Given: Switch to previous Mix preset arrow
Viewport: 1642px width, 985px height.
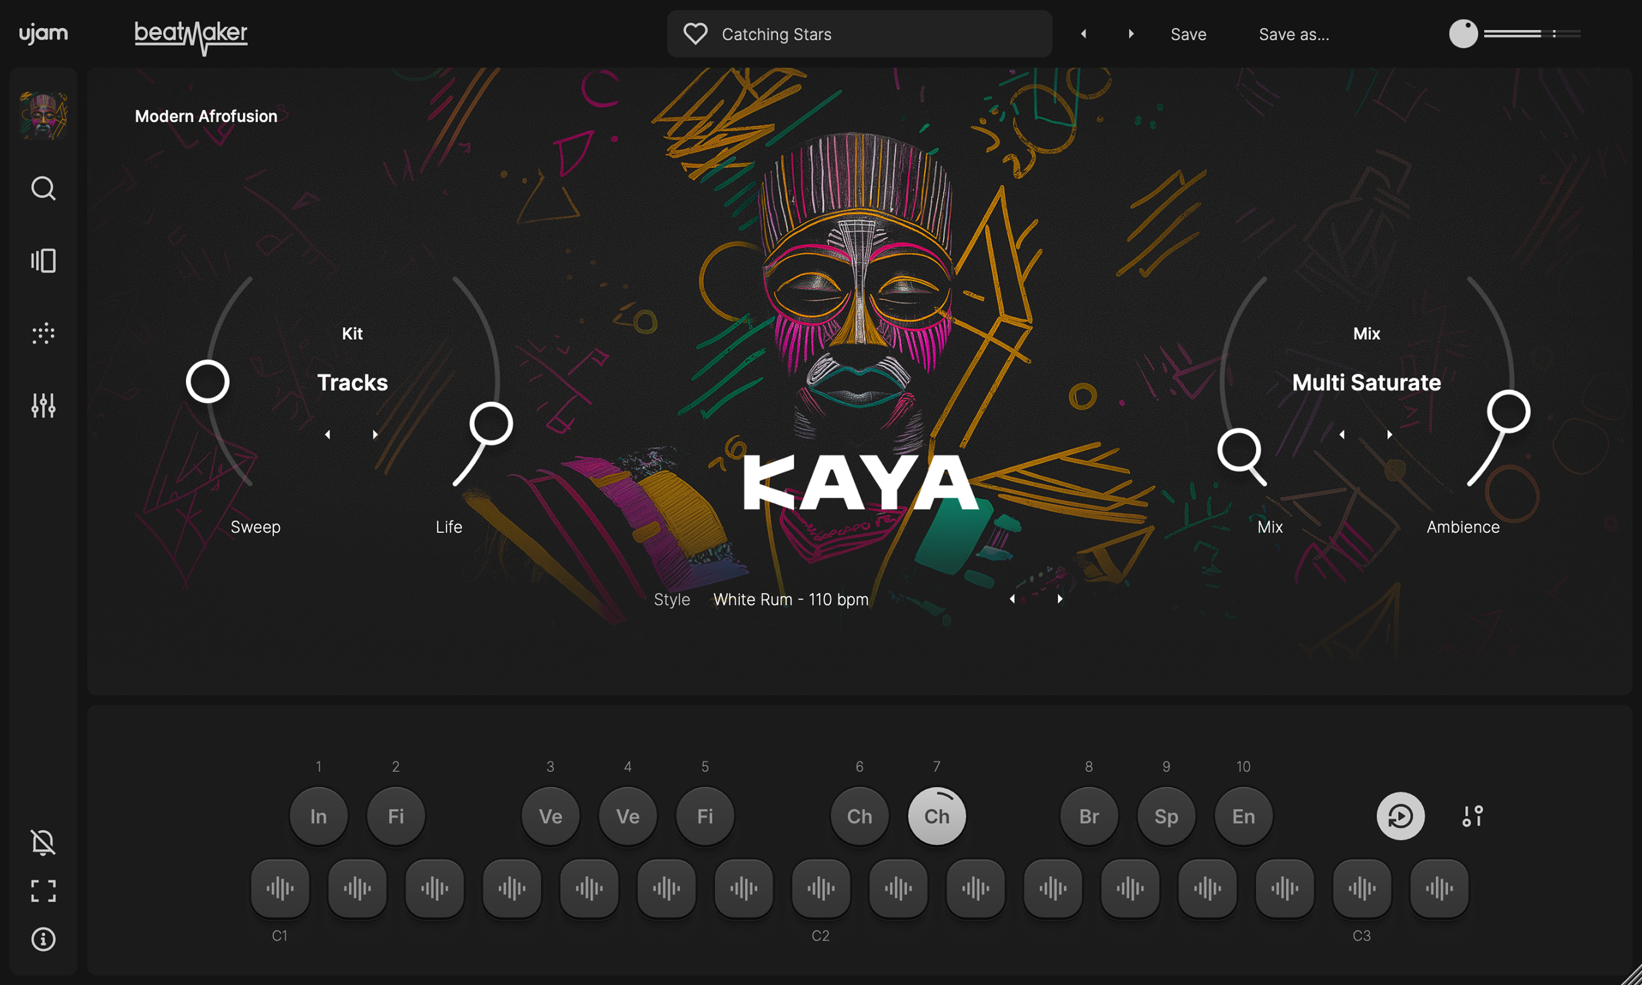Looking at the screenshot, I should (1343, 433).
